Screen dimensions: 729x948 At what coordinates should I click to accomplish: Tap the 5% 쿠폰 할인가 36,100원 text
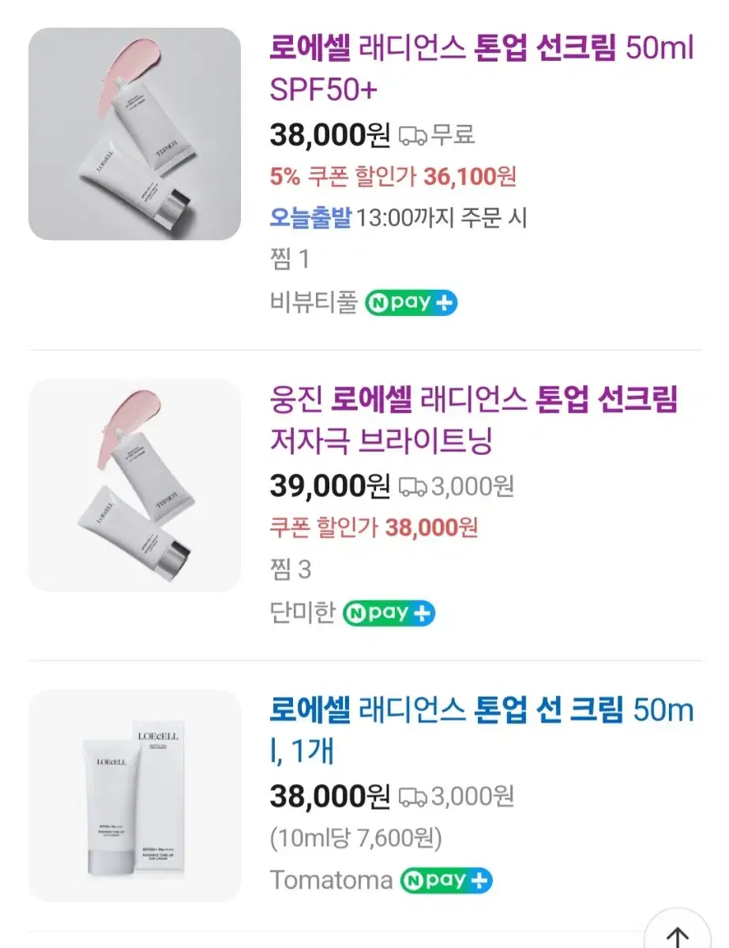(x=393, y=176)
